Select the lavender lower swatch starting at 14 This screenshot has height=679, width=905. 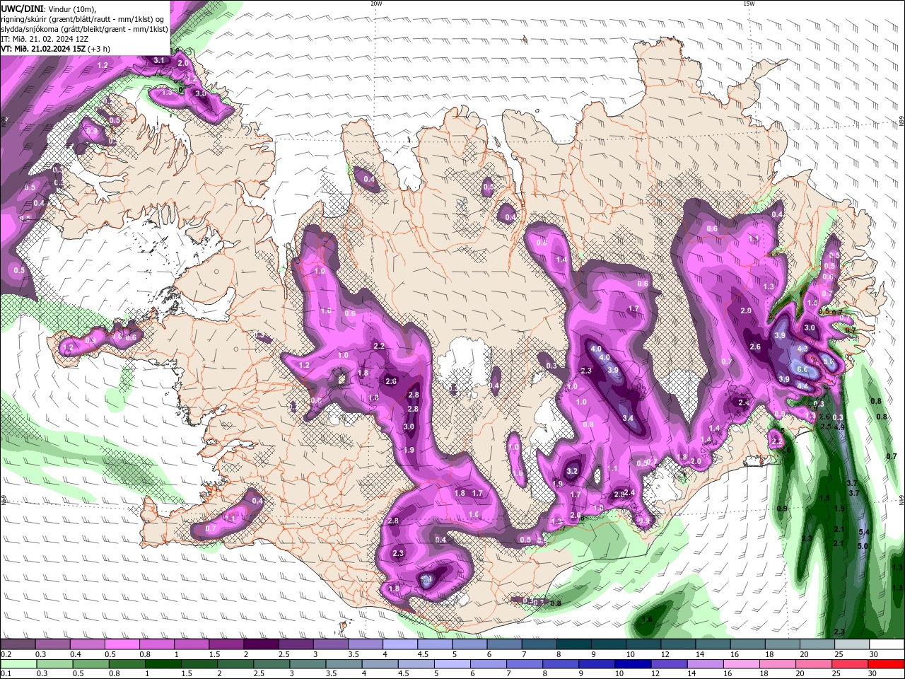(x=706, y=664)
